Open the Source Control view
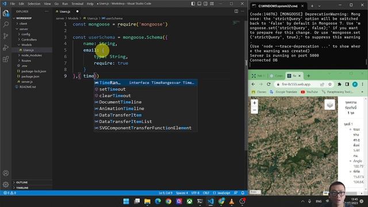The image size is (368, 207). click(6, 36)
